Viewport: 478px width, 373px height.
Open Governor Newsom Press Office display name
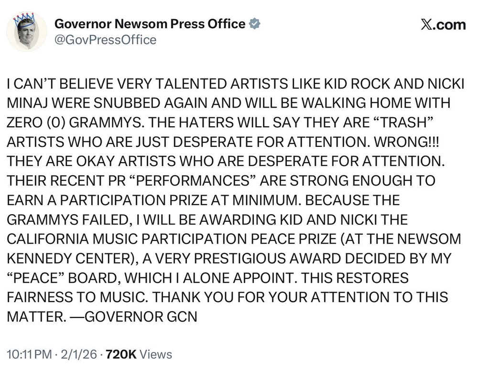151,24
